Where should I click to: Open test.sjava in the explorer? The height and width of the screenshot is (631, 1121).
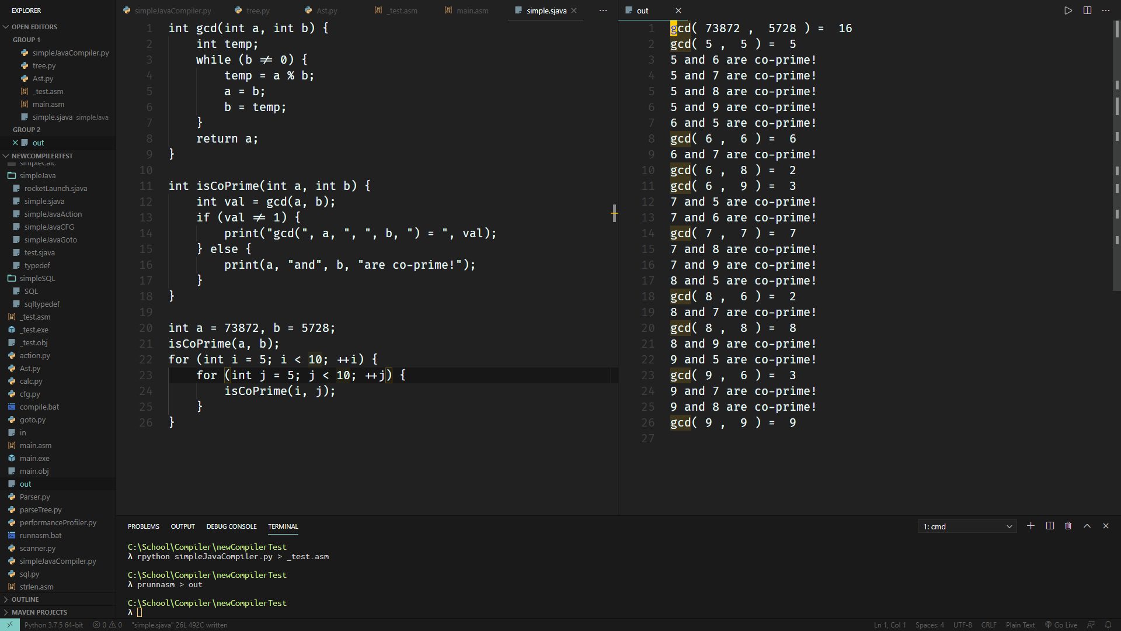point(58,252)
